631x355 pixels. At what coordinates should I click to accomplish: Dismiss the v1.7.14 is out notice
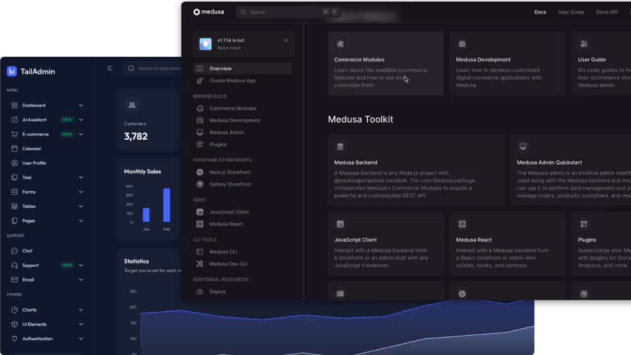point(286,40)
